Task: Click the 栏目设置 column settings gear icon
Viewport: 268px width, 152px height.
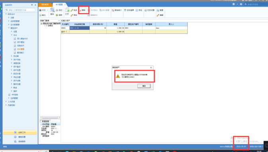Action: (x=146, y=10)
